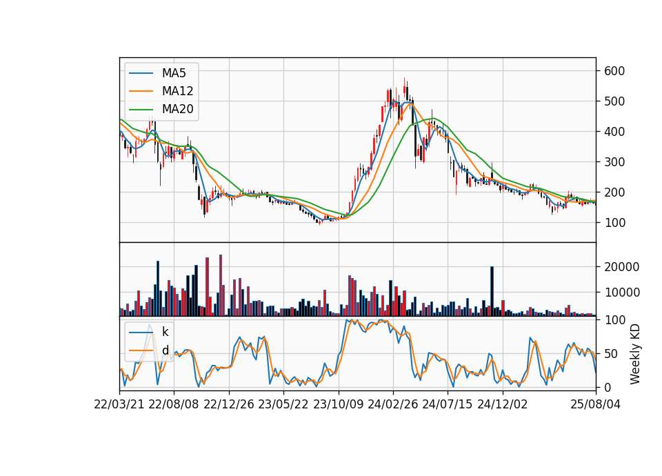Click the 20000 volume axis label
Screen dimensions: 662x476
point(622,267)
